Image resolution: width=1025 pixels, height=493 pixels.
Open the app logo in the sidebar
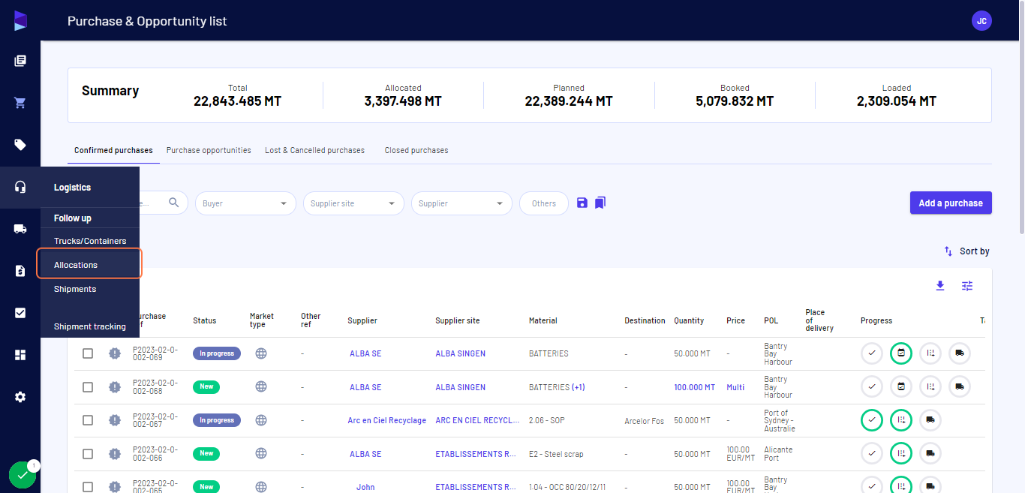point(20,20)
